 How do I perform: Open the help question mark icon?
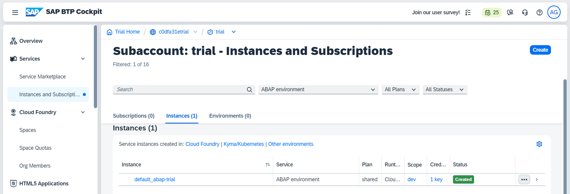tap(539, 13)
